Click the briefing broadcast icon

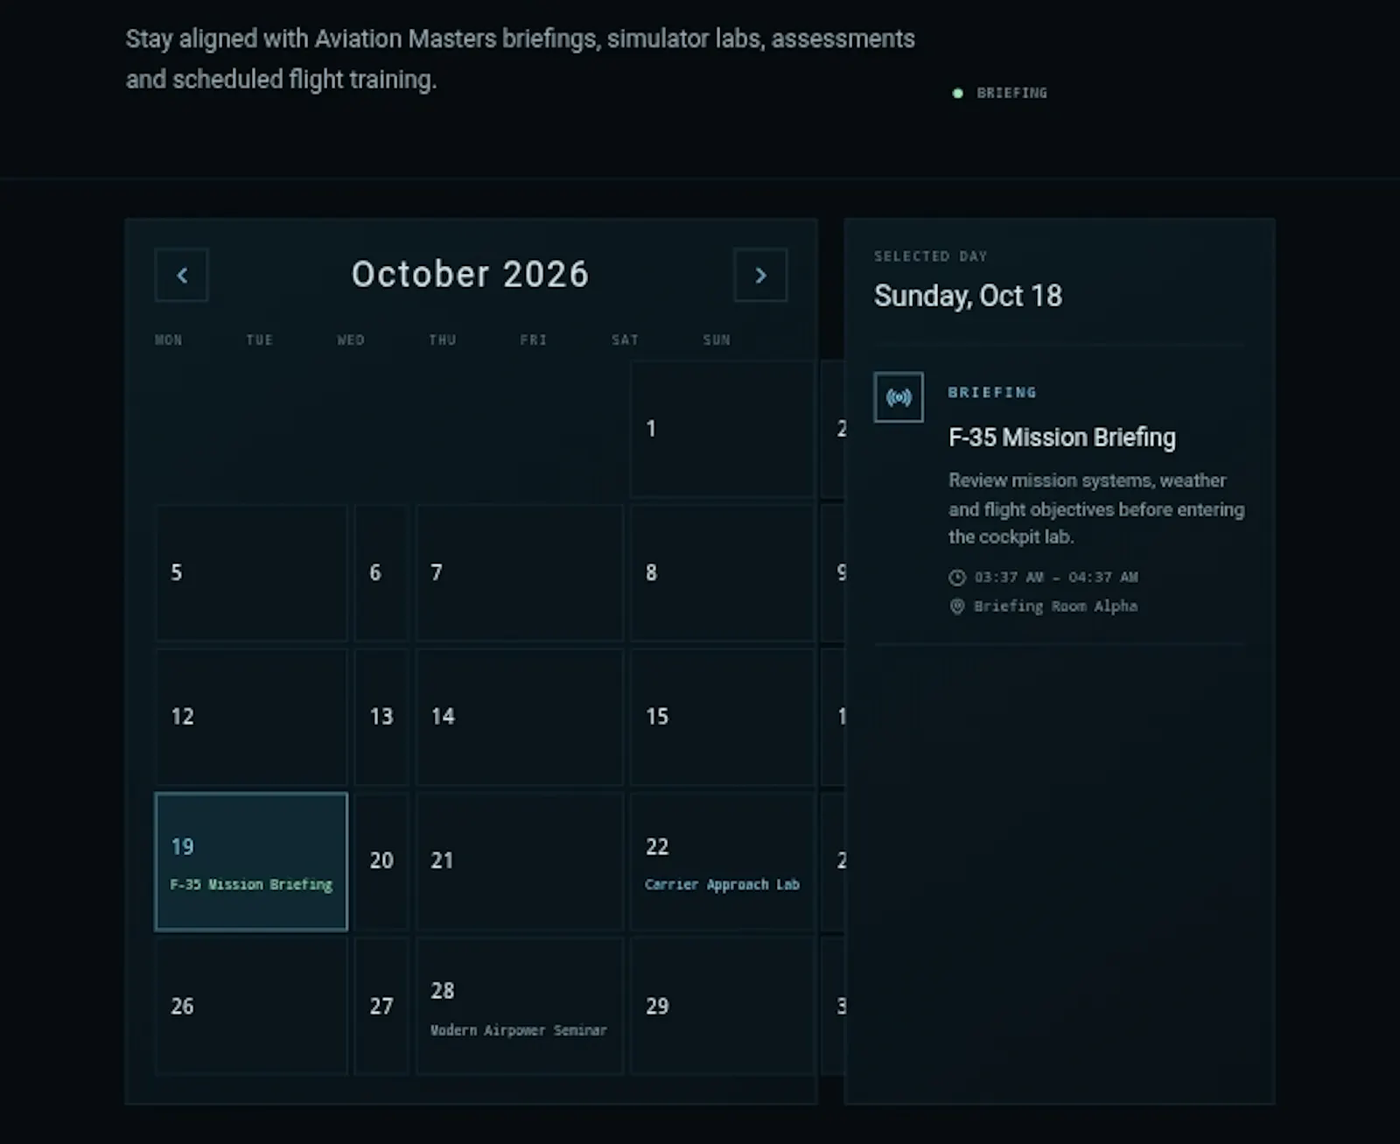[899, 397]
